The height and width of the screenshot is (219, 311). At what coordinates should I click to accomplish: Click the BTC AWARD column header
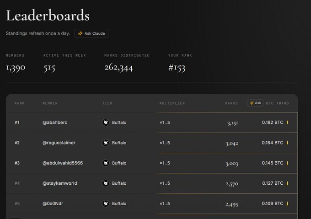coord(278,103)
